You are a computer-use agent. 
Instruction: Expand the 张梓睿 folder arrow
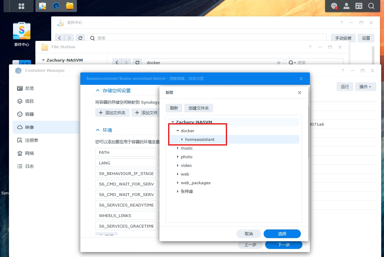[x=178, y=191]
